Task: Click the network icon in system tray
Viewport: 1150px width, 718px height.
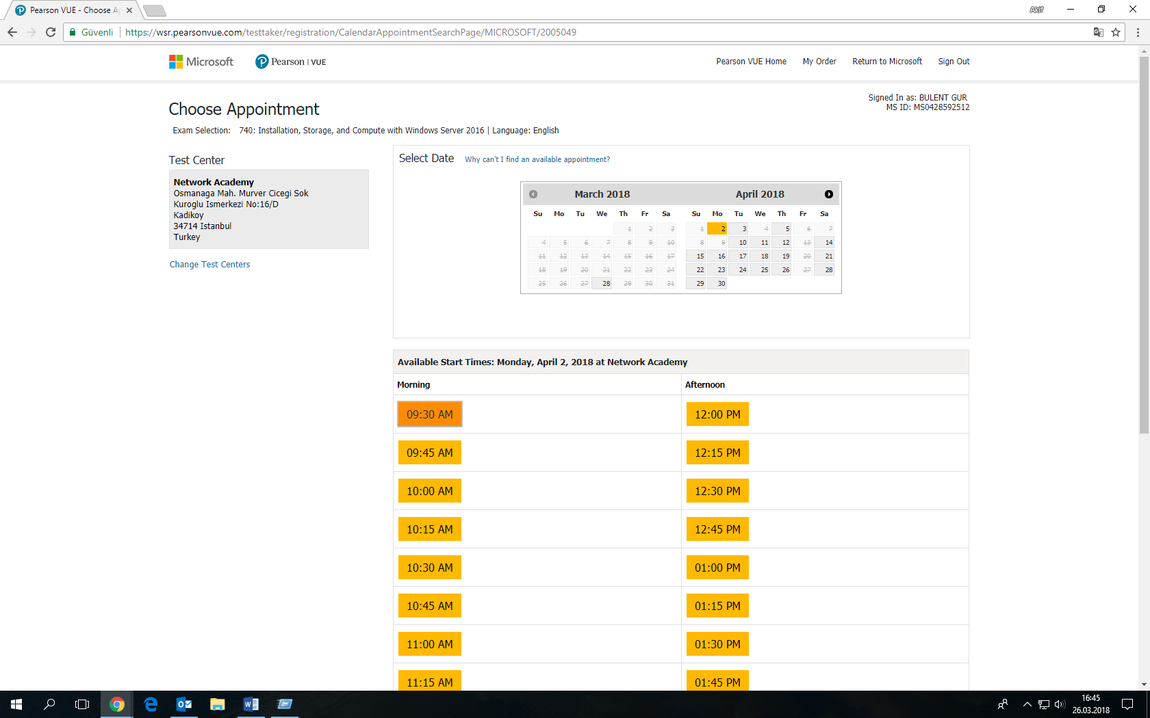Action: coord(1044,704)
